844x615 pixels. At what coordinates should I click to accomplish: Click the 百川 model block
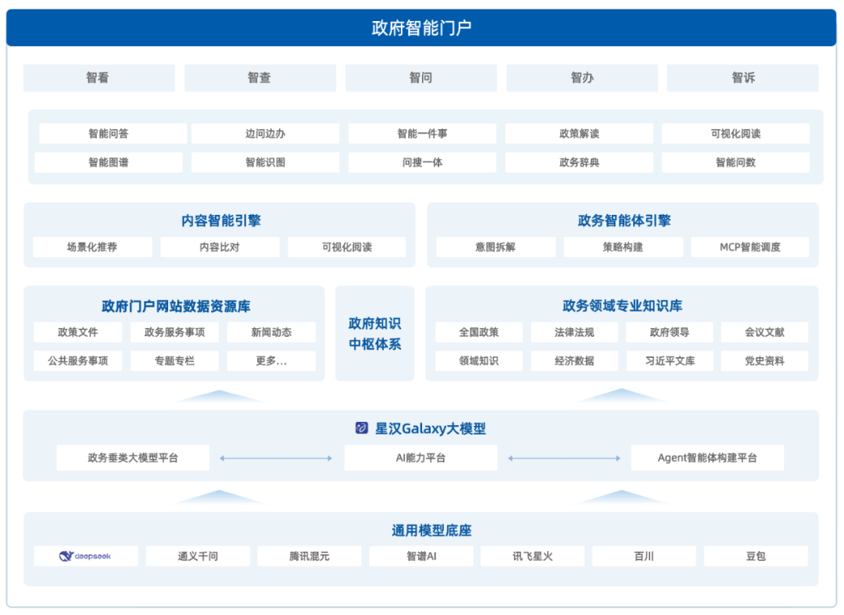[x=644, y=556]
